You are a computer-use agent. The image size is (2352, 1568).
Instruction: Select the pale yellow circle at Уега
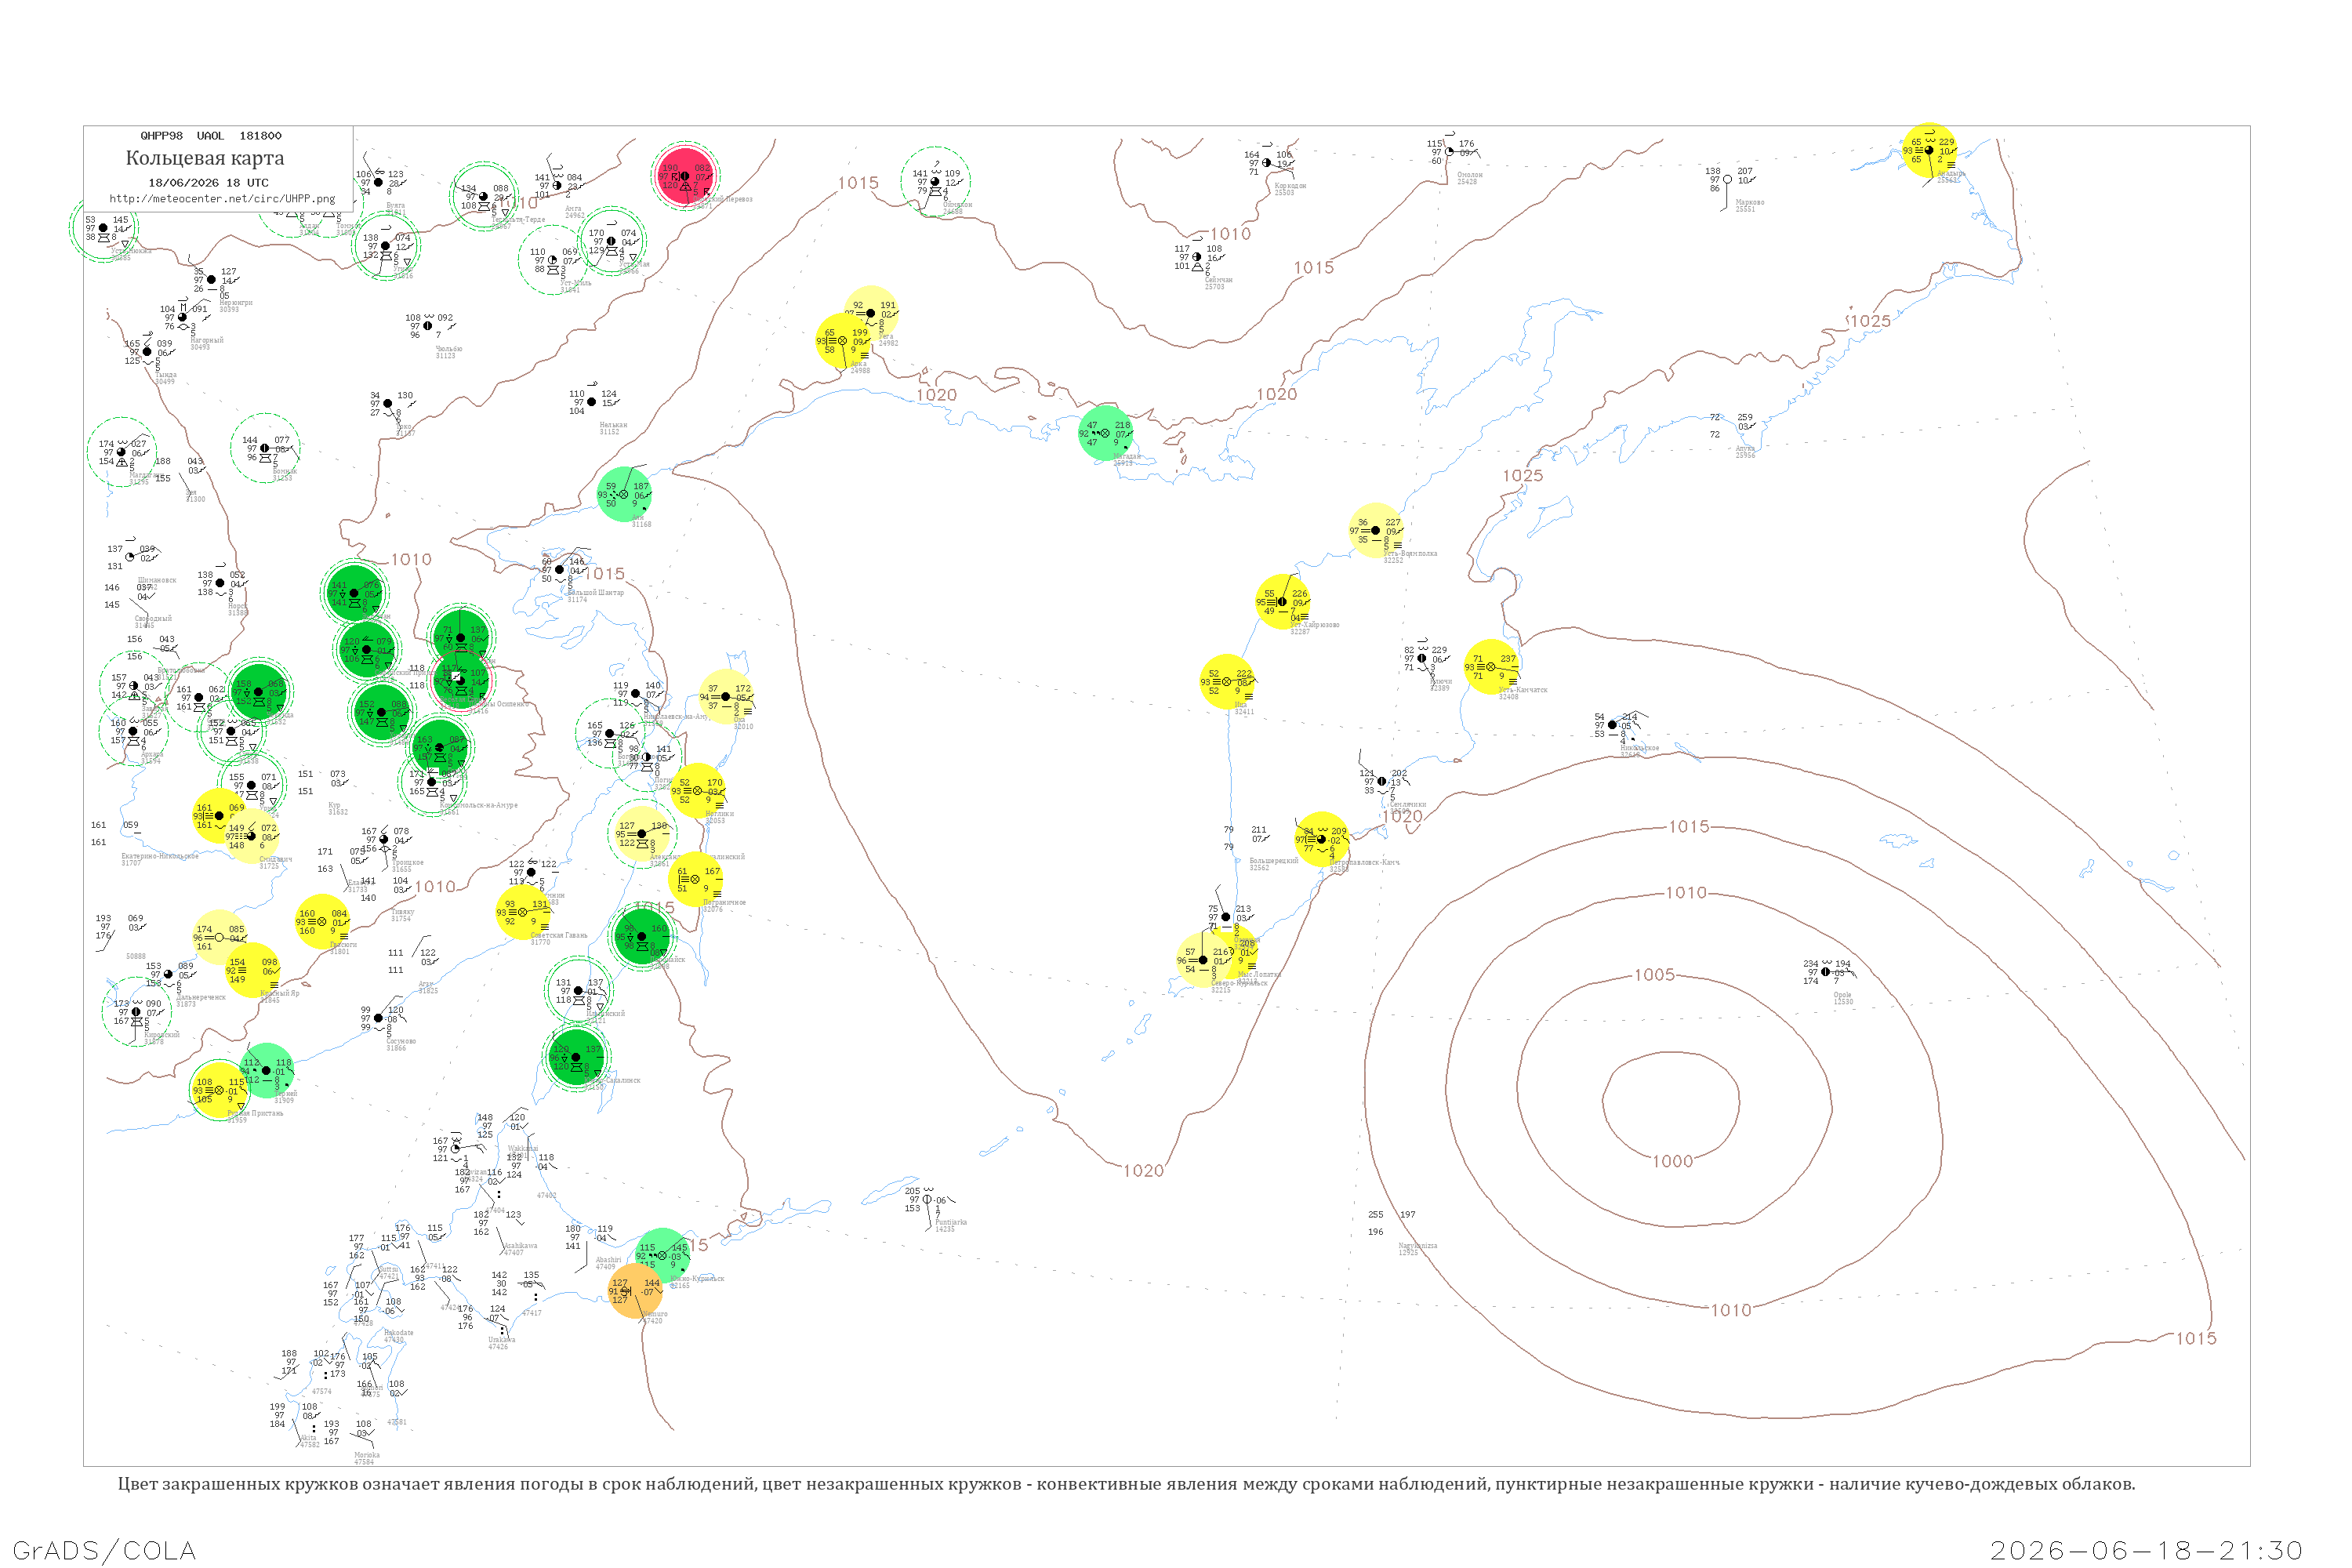871,313
